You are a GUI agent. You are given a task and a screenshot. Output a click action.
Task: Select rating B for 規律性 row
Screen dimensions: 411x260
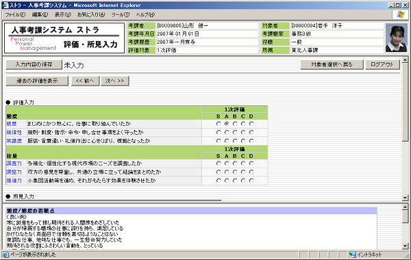[x=235, y=133]
